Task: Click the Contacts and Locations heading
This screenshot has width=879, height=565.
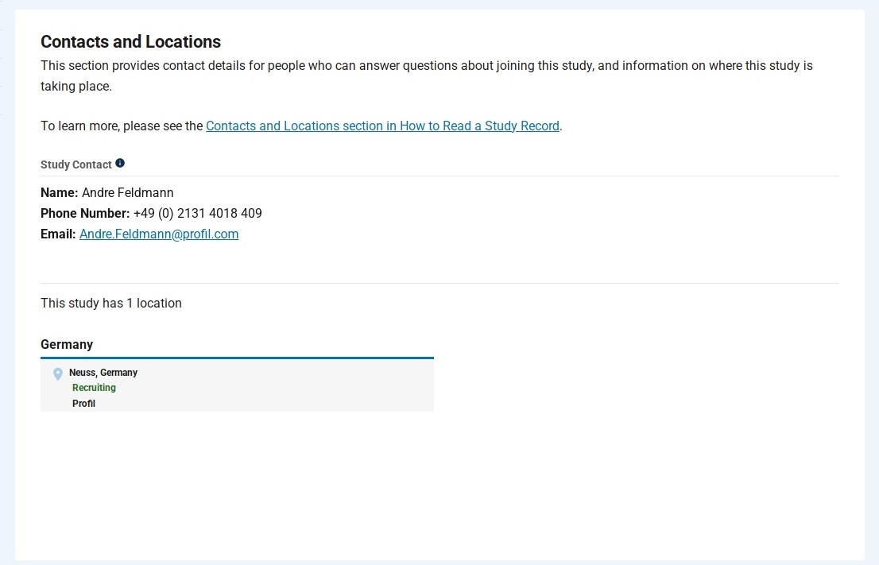Action: (130, 42)
